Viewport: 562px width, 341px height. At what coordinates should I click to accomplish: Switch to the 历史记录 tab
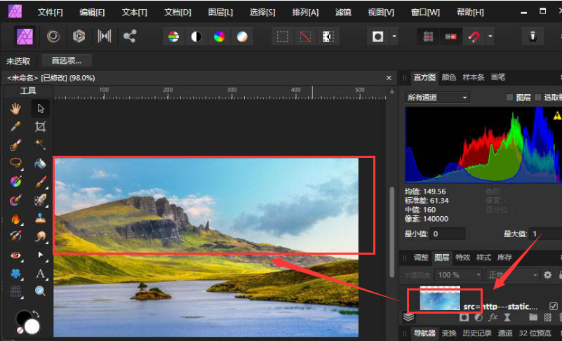(x=476, y=333)
